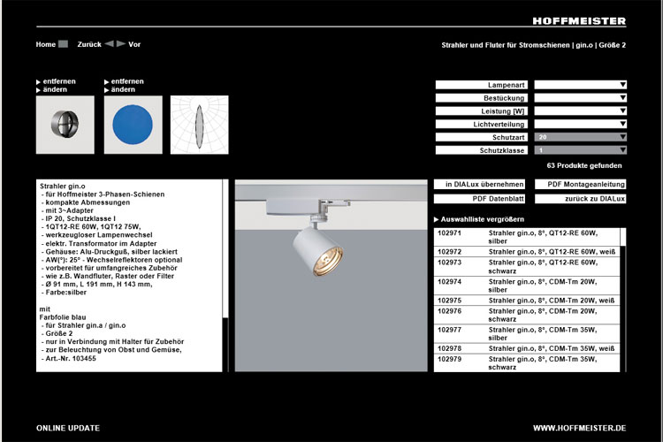The image size is (663, 442).
Task: Select product 102975 CDM-Tm 20W weiß
Action: (x=527, y=301)
